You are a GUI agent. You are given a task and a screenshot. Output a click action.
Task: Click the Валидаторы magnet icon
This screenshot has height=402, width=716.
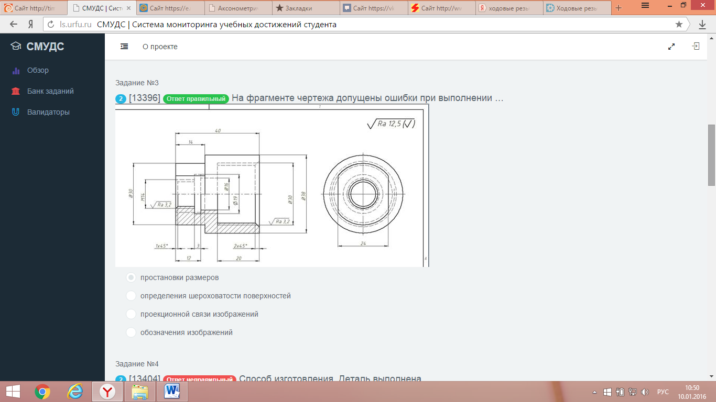click(16, 112)
